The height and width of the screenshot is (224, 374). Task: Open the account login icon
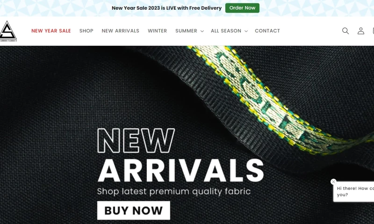pyautogui.click(x=360, y=31)
